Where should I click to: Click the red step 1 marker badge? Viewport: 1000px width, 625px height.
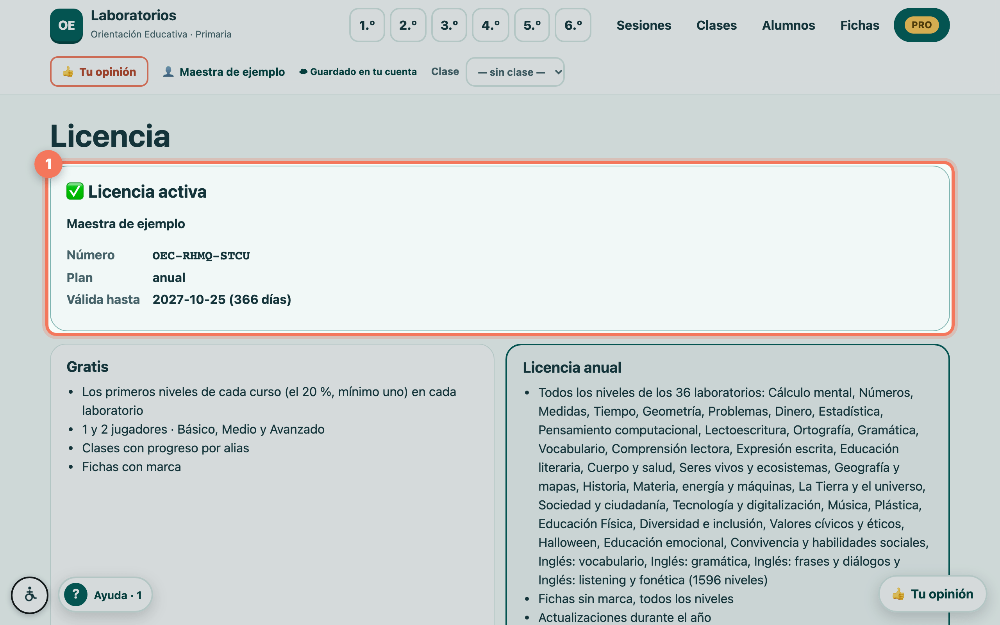[48, 164]
